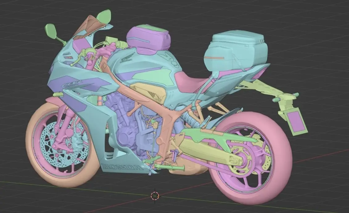Click the embossed HONDA text on lower fairing
Screen dimensions: 349x213
(122, 167)
